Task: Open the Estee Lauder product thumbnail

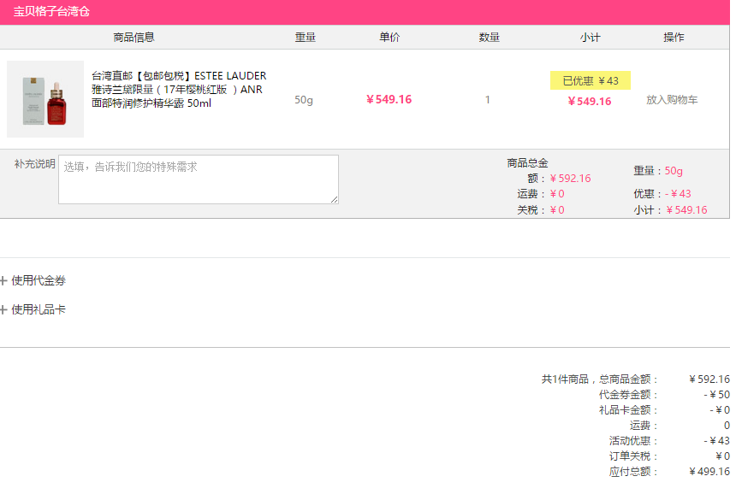Action: 45,99
